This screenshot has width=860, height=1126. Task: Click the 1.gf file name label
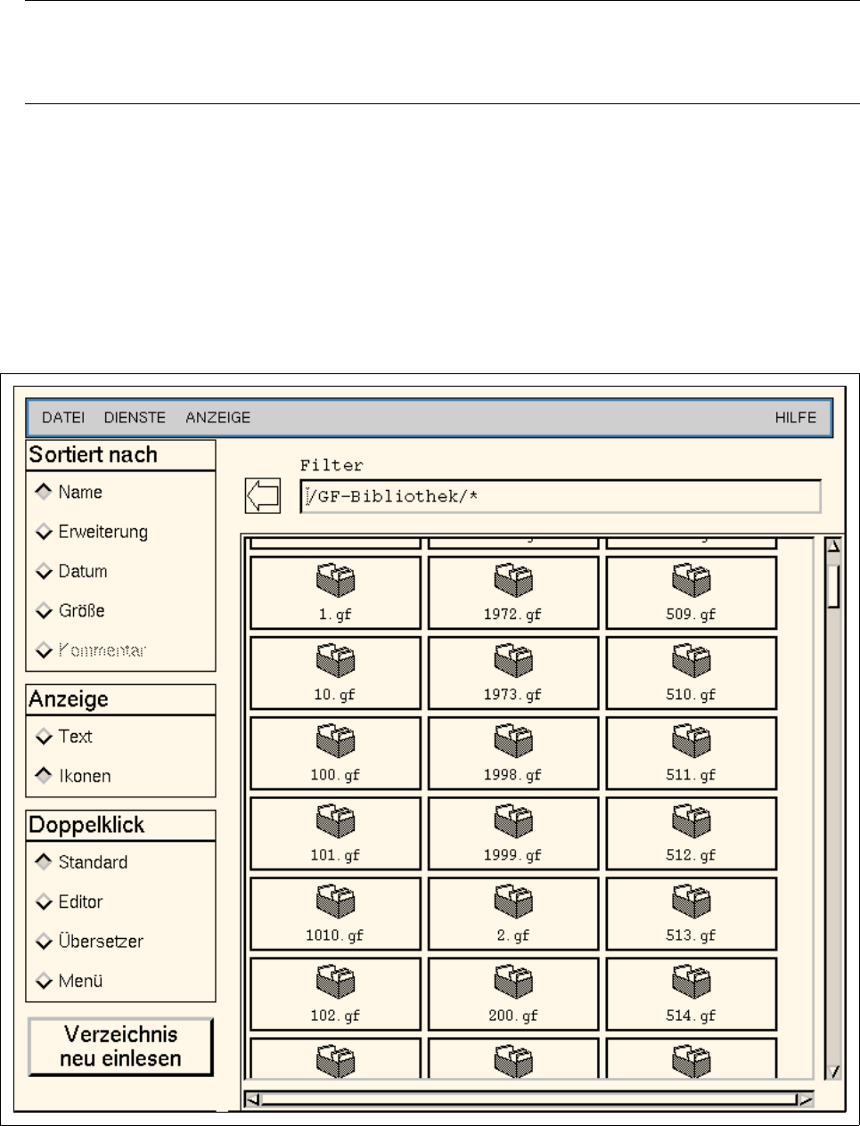coord(335,615)
